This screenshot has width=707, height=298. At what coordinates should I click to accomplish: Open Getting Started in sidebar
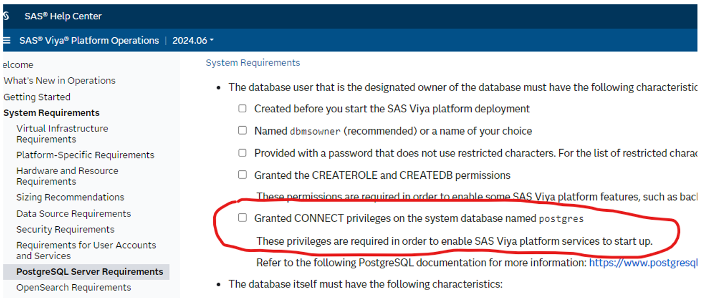(x=37, y=97)
